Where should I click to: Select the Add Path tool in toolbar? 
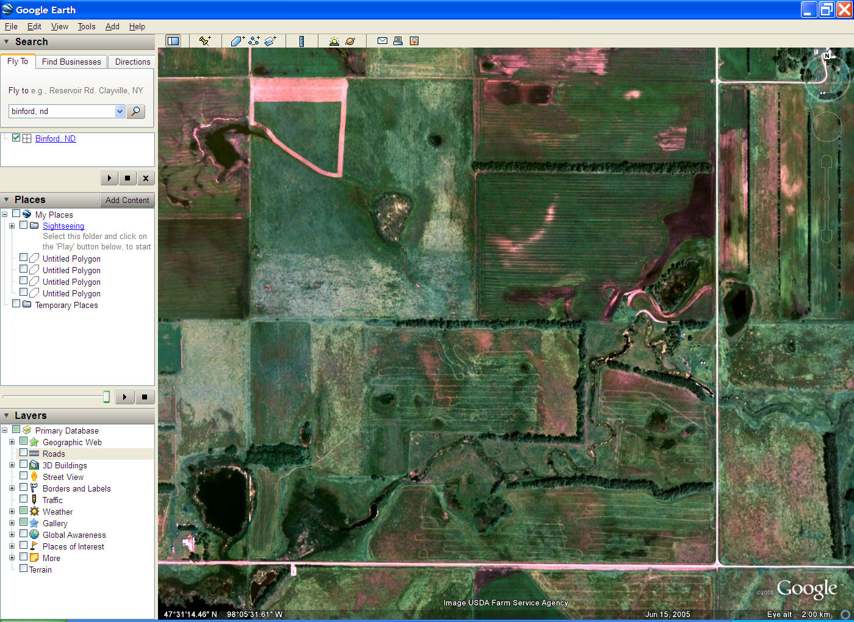(254, 41)
